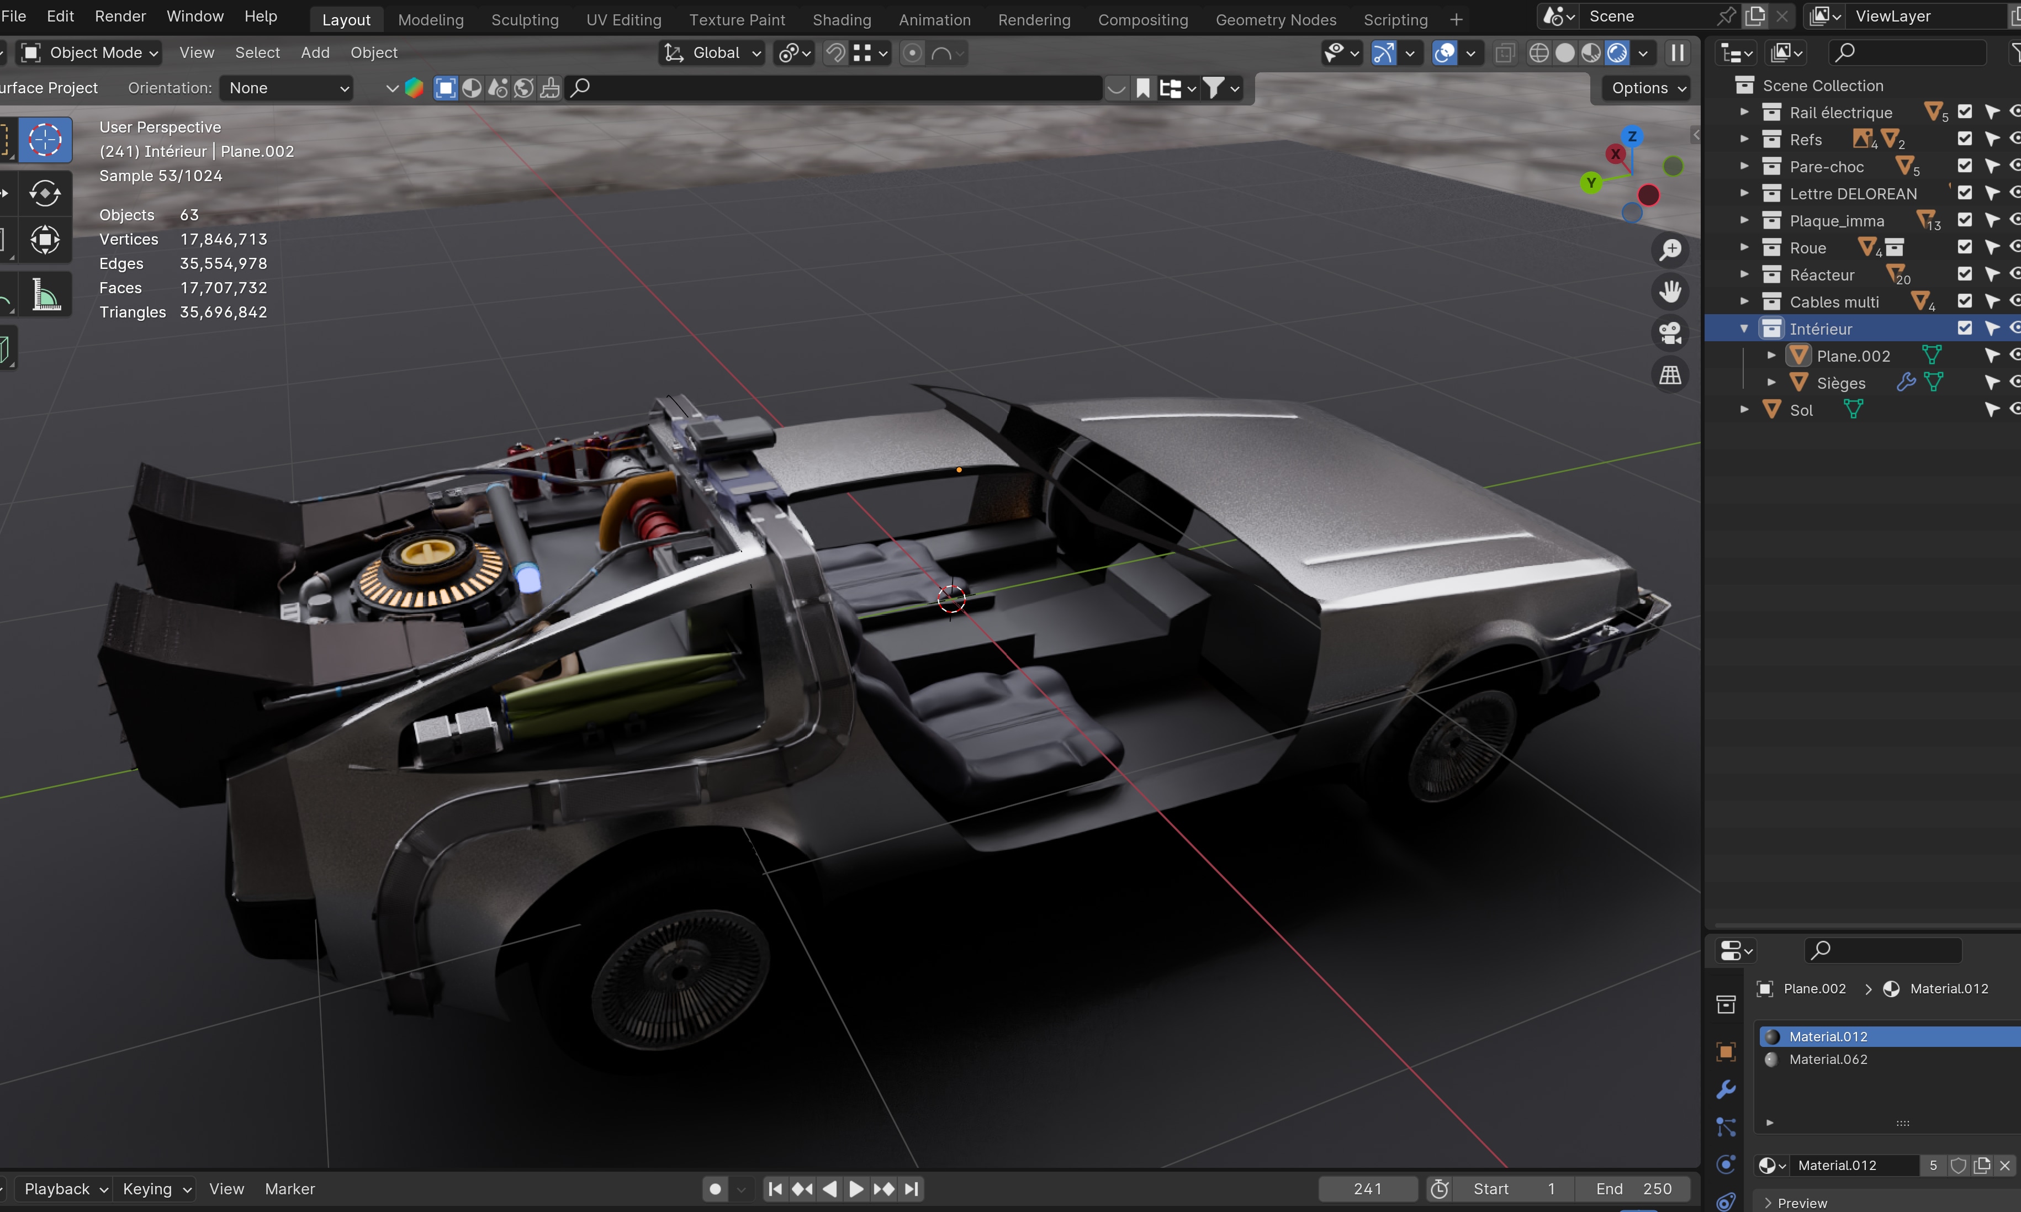Play the animation in reverse
The image size is (2021, 1212).
point(829,1189)
